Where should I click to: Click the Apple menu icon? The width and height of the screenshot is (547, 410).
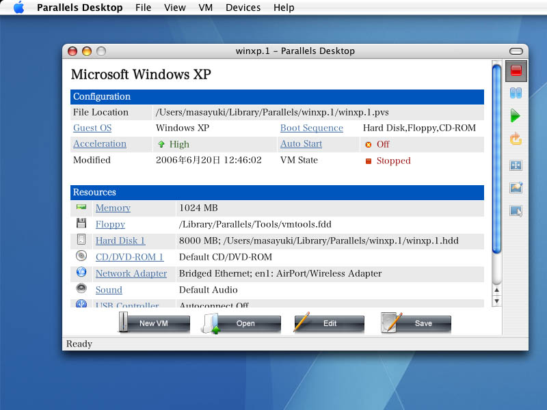click(x=18, y=8)
